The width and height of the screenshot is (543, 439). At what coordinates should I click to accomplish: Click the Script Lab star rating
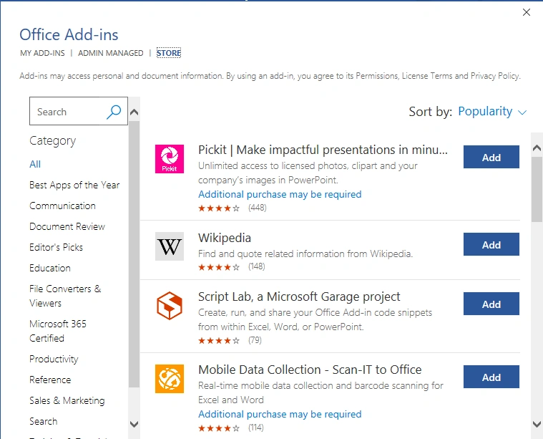(219, 340)
